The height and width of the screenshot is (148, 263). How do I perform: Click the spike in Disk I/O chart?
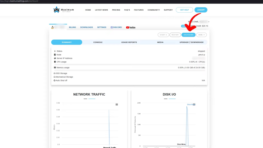187,126
